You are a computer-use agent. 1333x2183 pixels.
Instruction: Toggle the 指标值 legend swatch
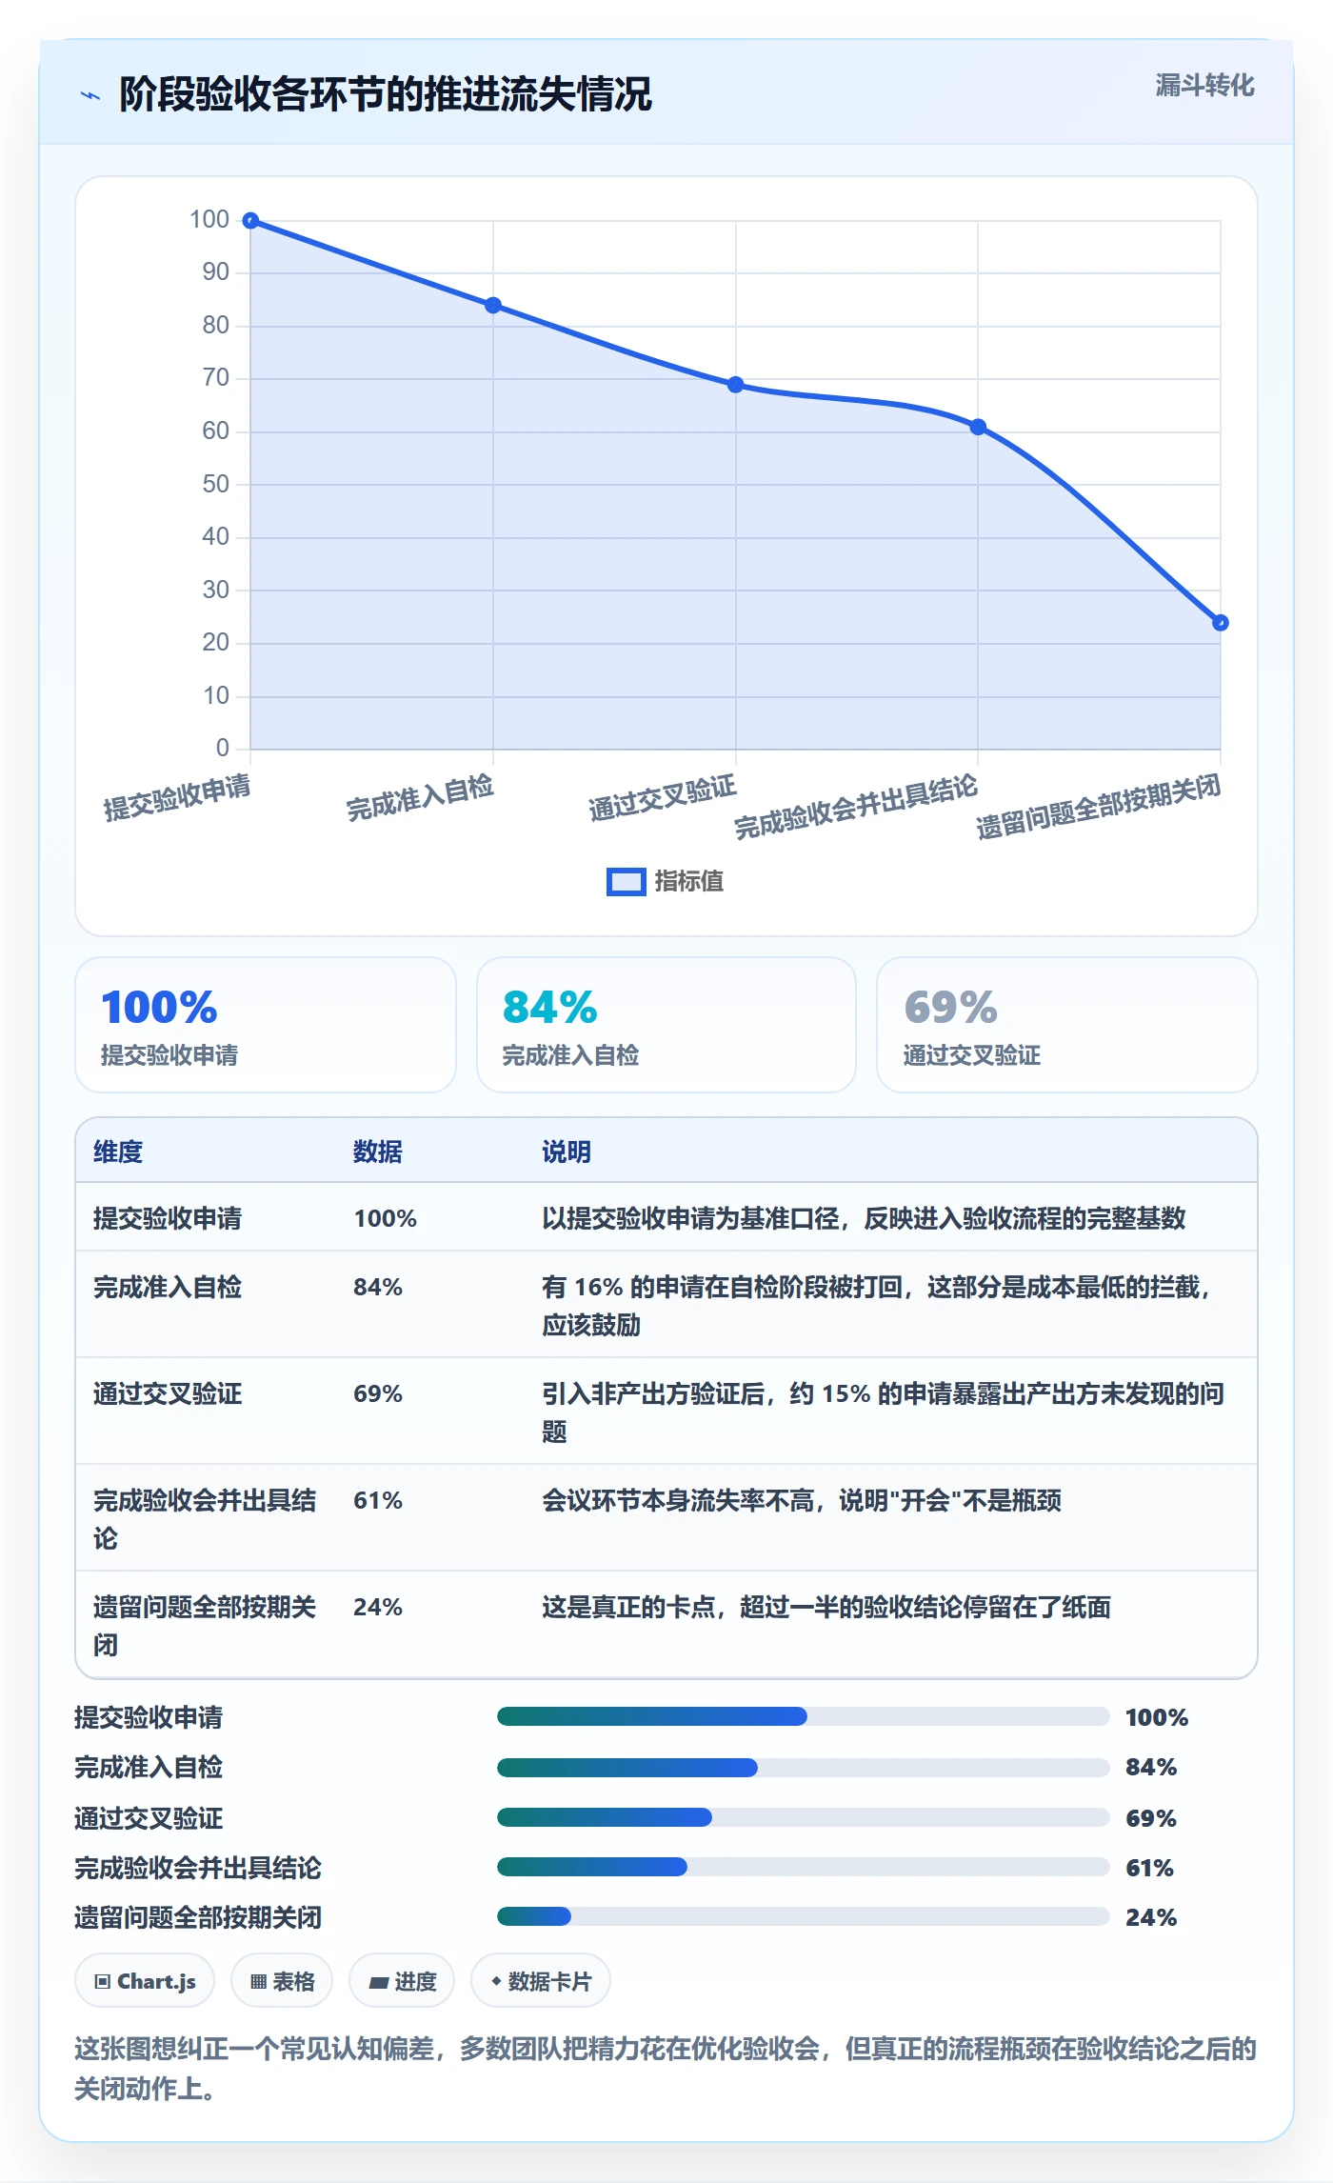626,882
